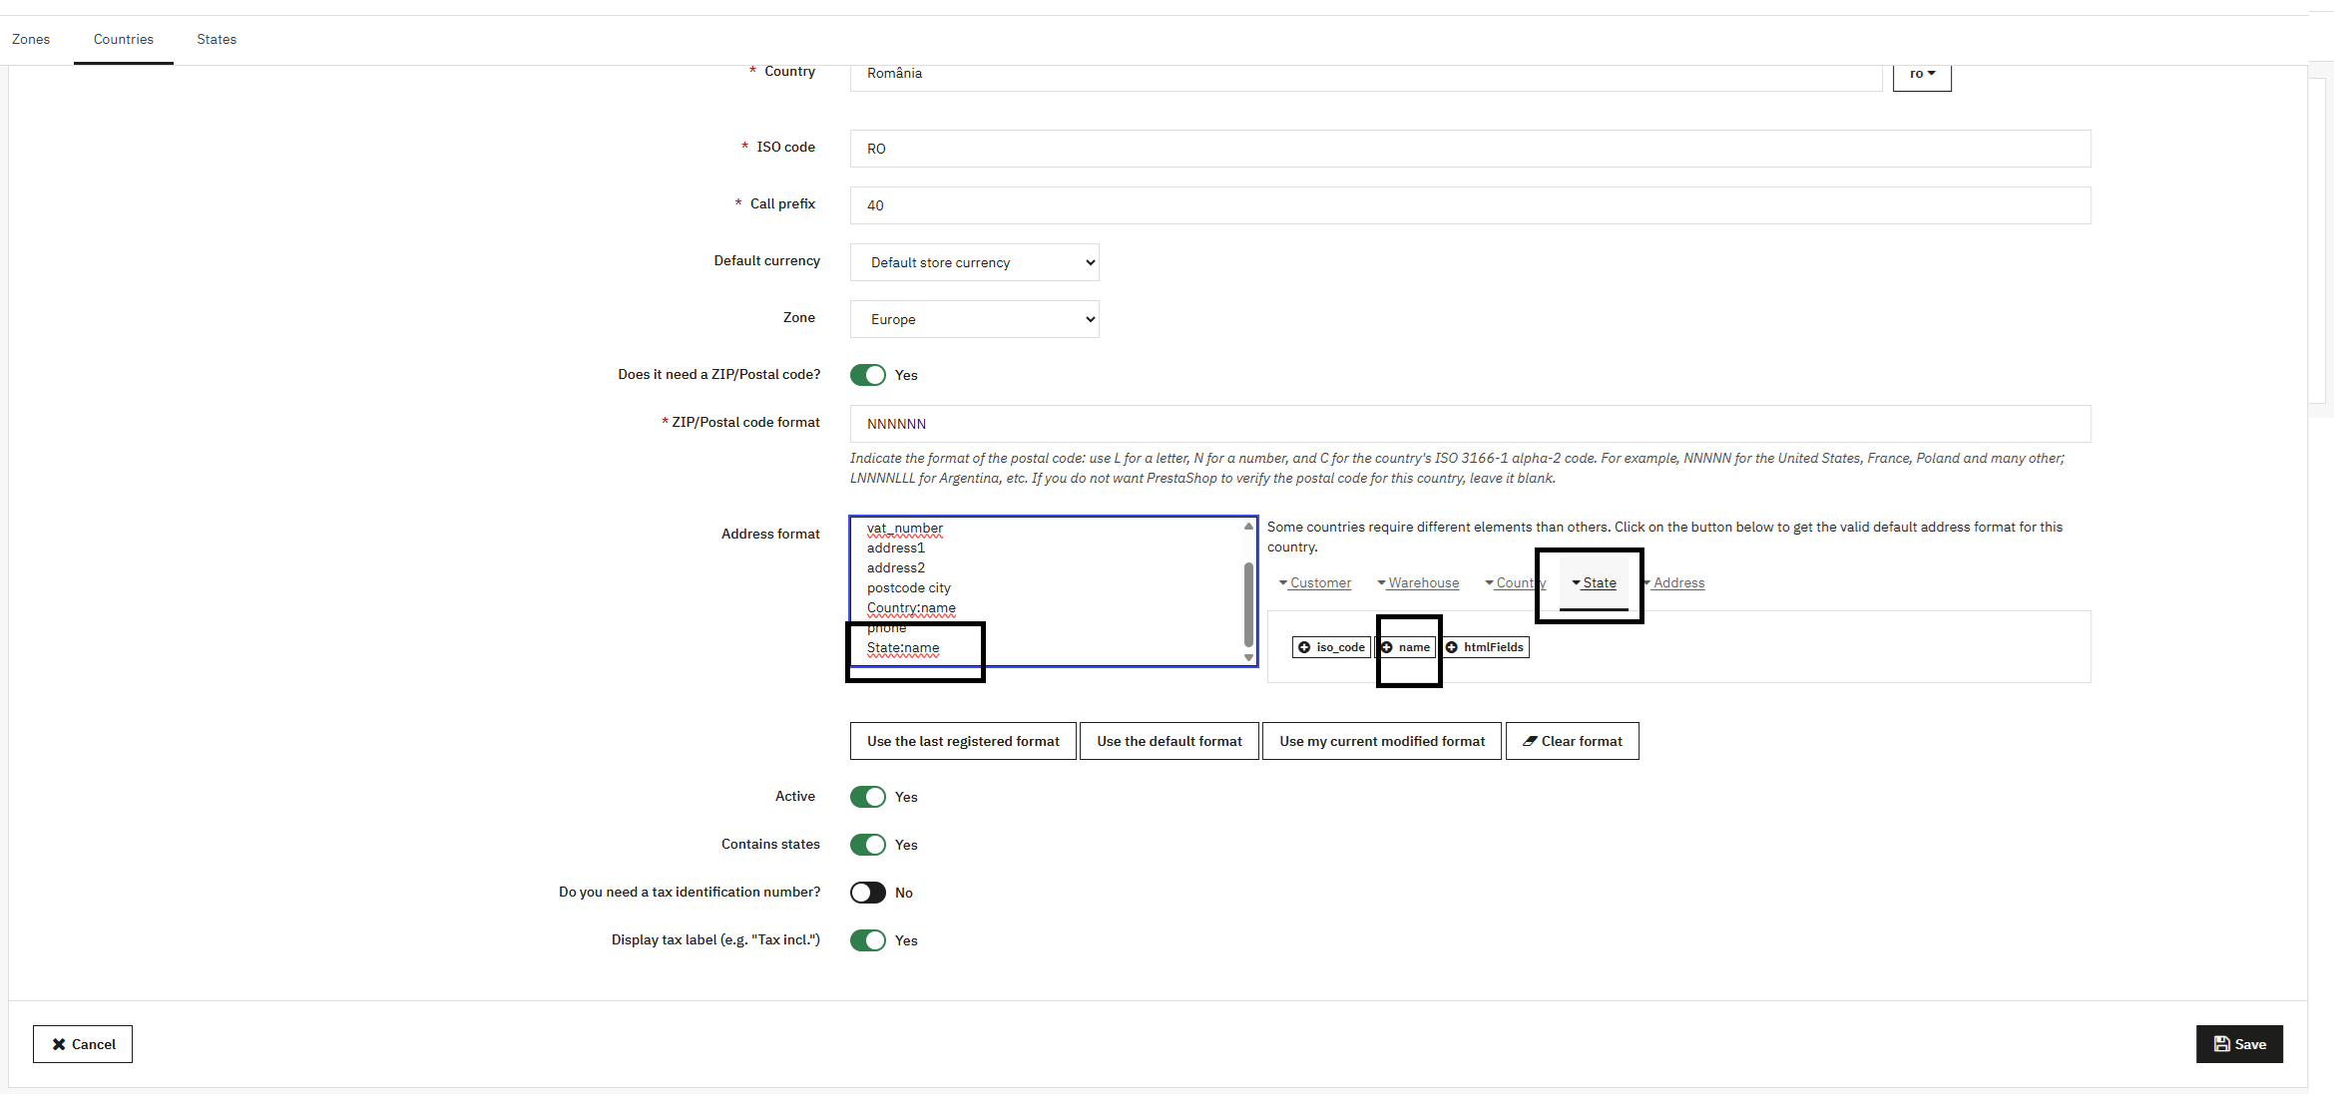This screenshot has height=1094, width=2334.
Task: Open the Default currency dropdown
Action: tap(974, 262)
